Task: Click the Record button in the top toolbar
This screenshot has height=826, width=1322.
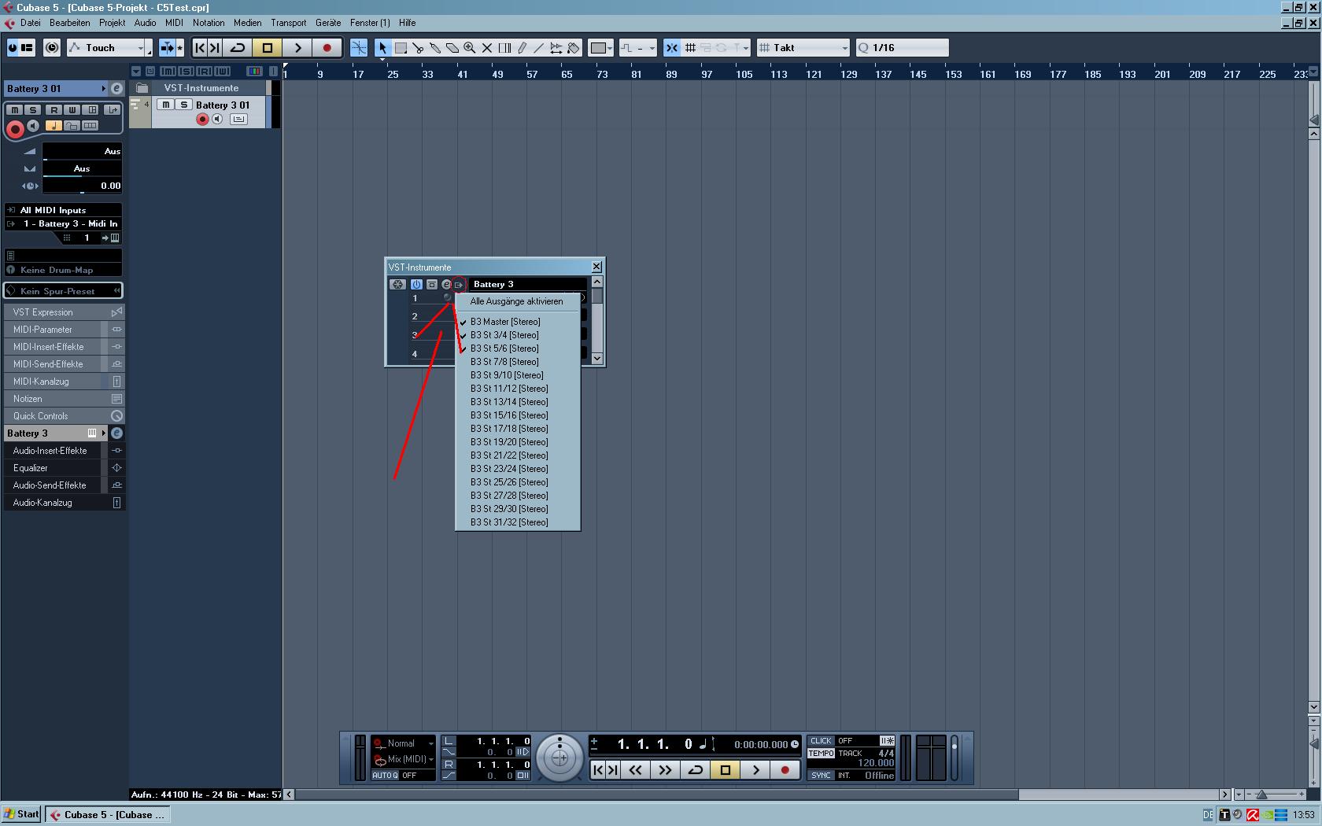Action: pos(327,48)
